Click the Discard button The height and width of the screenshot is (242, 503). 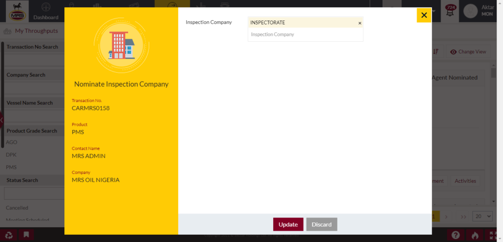[322, 224]
